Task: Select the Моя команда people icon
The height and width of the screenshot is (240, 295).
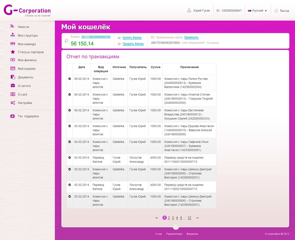Action: pos(13,44)
